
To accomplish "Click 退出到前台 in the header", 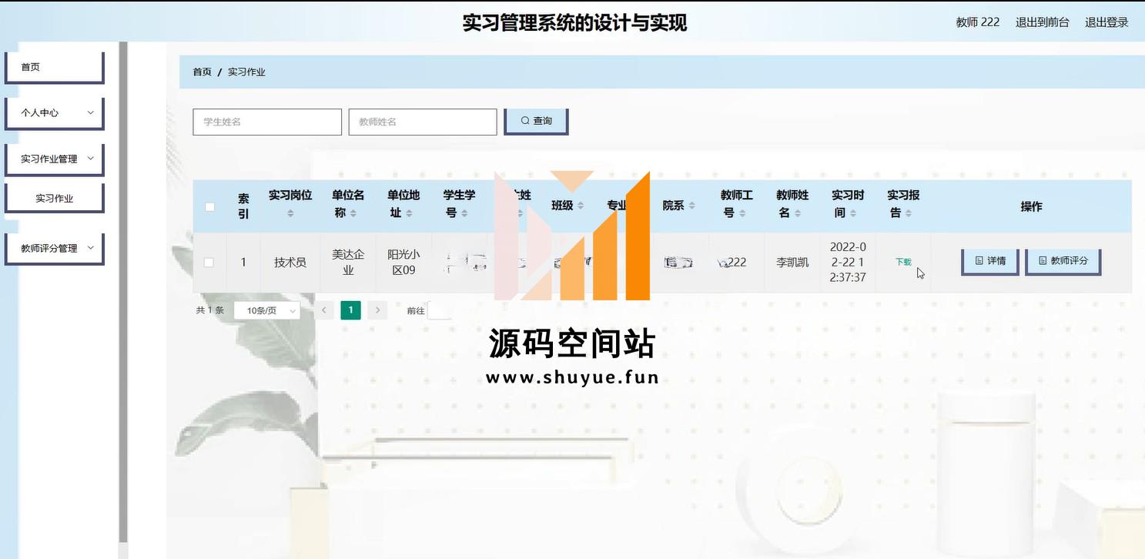I will tap(1042, 22).
